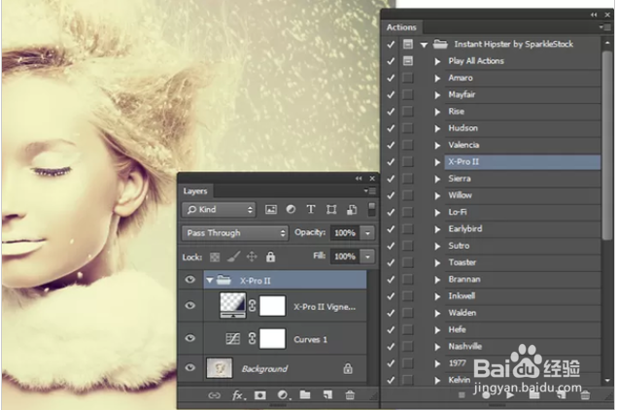Image resolution: width=617 pixels, height=410 pixels.
Task: Select the Lo-Fi action
Action: pyautogui.click(x=522, y=212)
